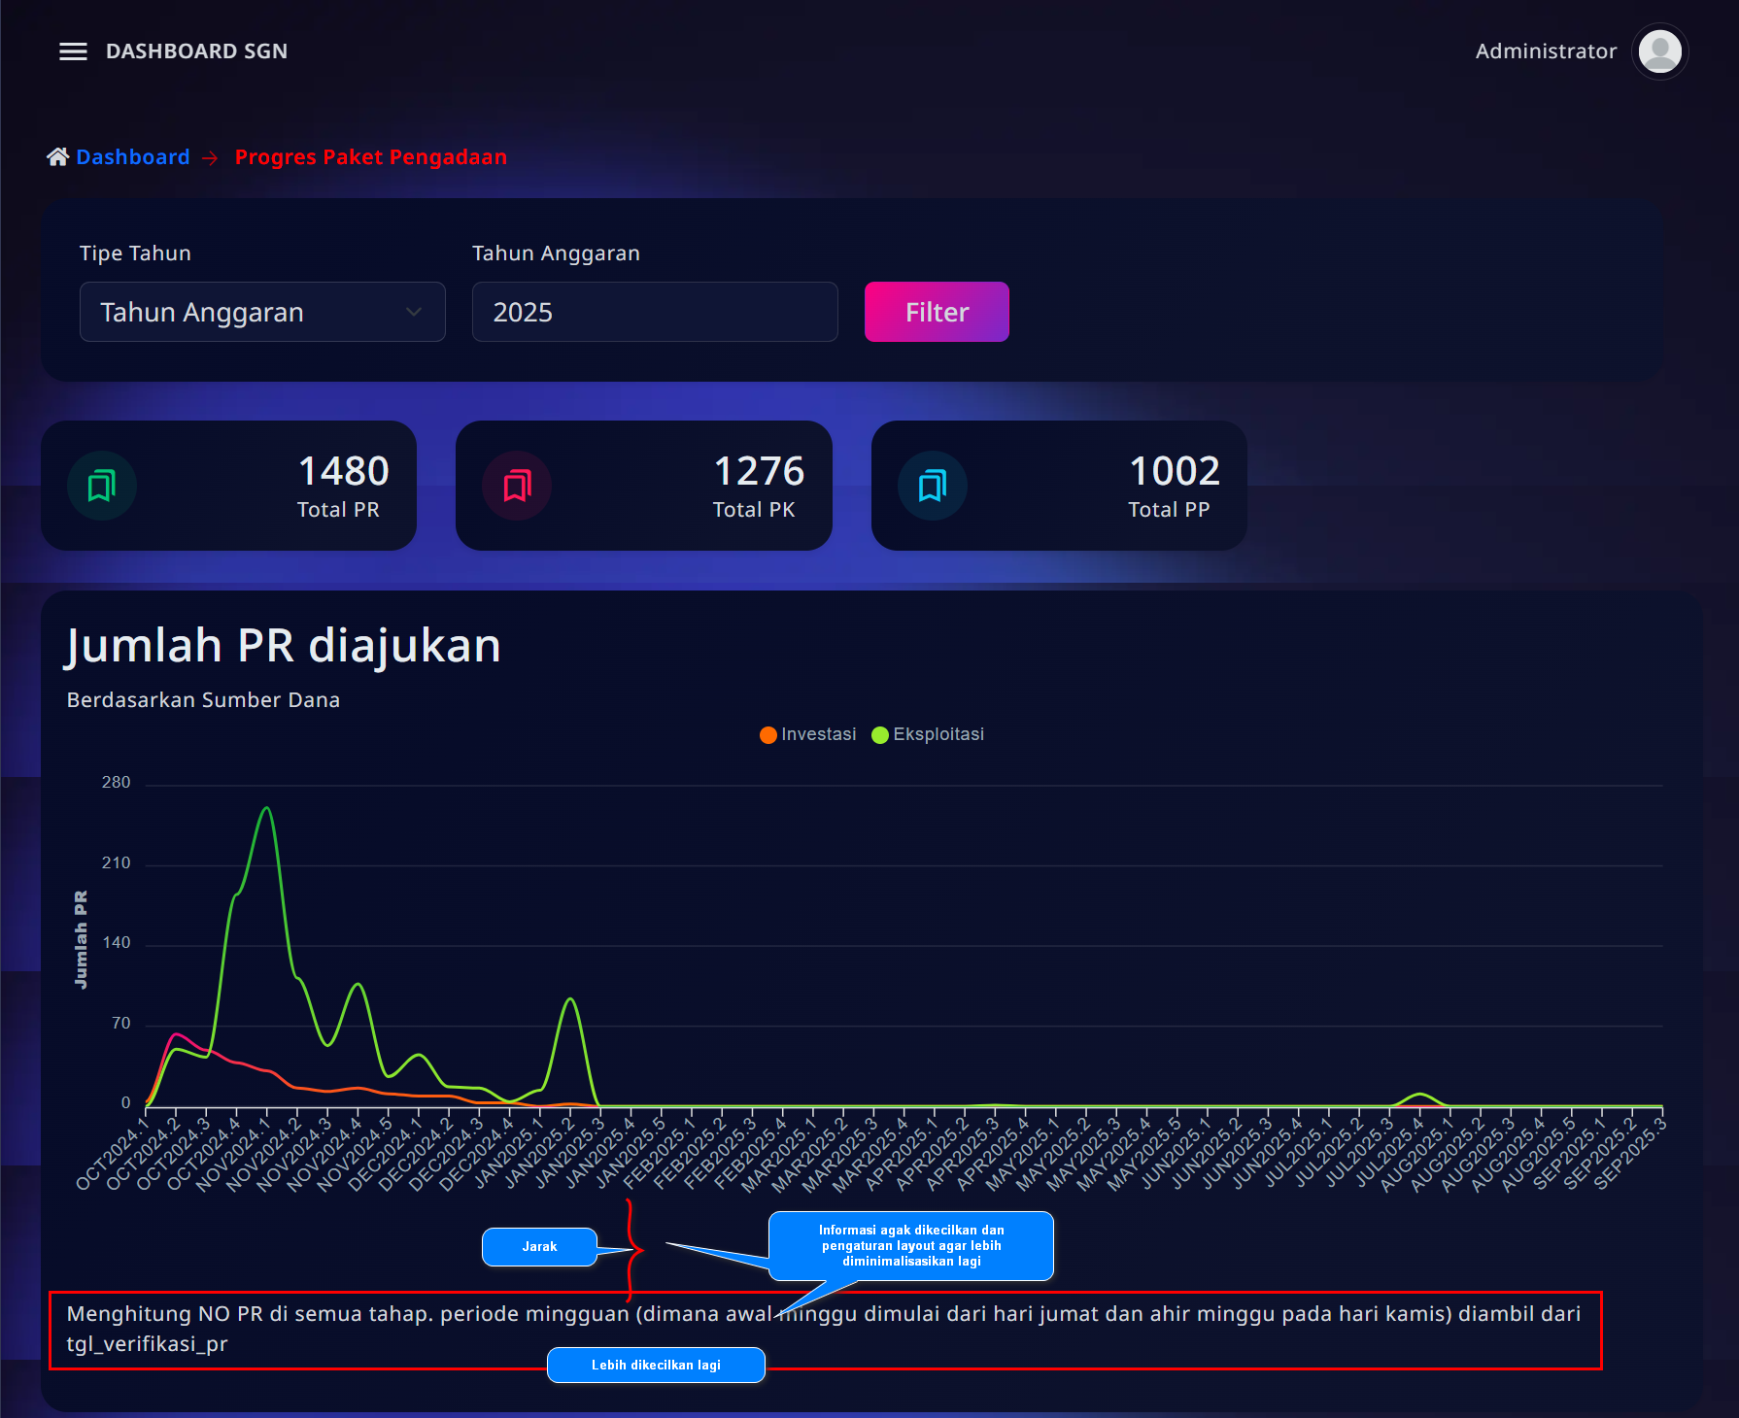Click the Administrator username label

[1546, 51]
